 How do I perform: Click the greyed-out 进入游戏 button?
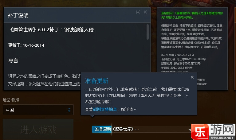38,130
